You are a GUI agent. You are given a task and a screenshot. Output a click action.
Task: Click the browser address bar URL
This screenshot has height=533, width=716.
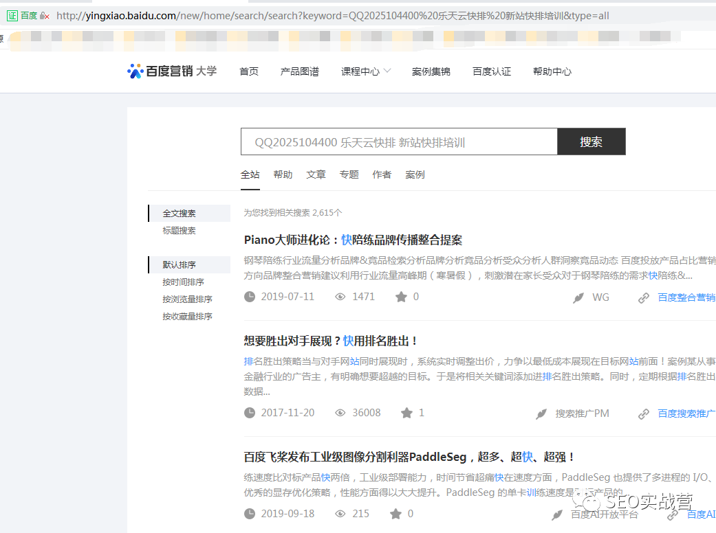coord(333,16)
